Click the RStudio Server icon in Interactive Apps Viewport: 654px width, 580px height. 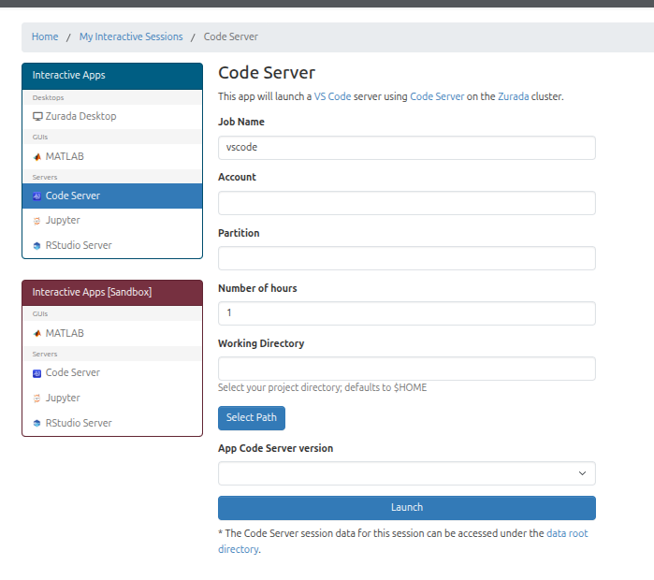[37, 246]
